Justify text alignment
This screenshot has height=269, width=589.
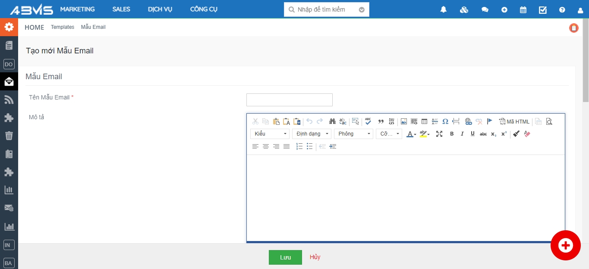coord(287,146)
